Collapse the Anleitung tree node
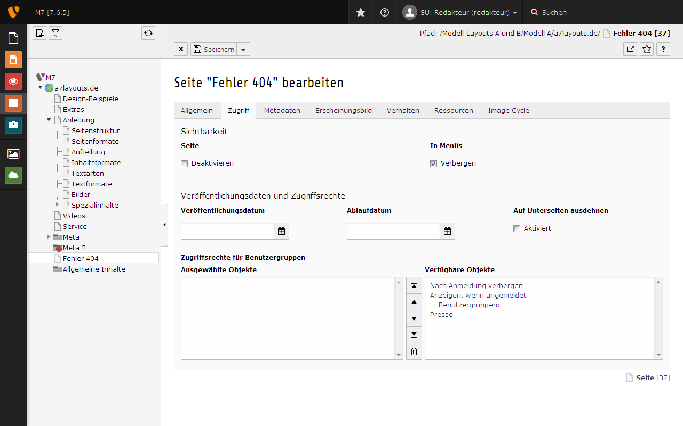Image resolution: width=683 pixels, height=426 pixels. pos(49,119)
